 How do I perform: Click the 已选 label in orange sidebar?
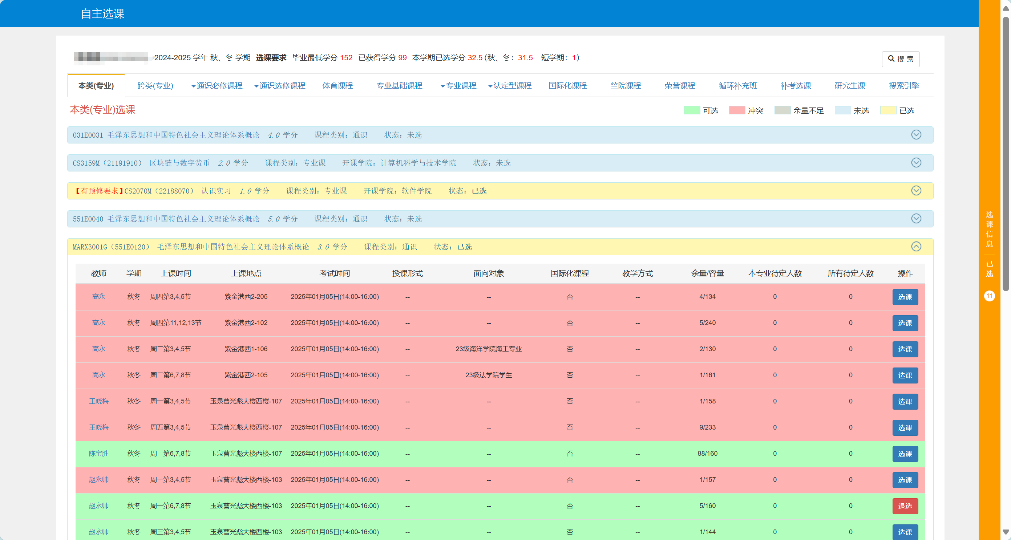point(990,269)
